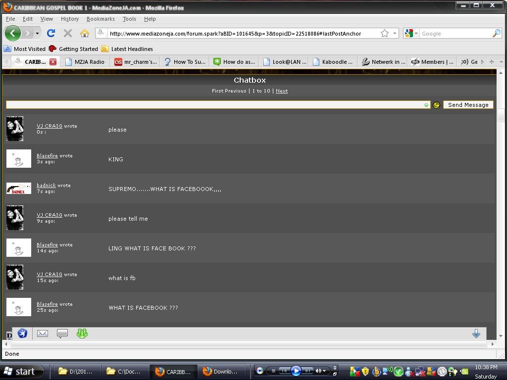Open the History menu

click(69, 19)
